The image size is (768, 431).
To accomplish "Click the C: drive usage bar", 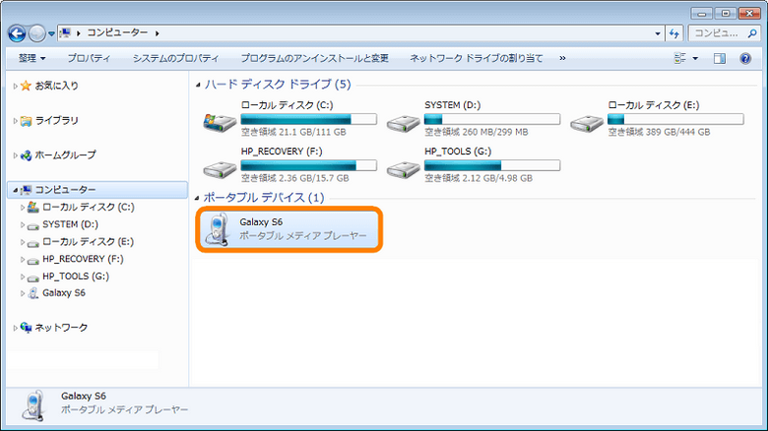I will (308, 119).
